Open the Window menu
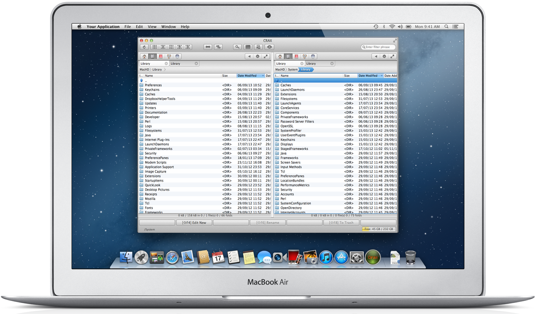The image size is (539, 314). coord(168,27)
